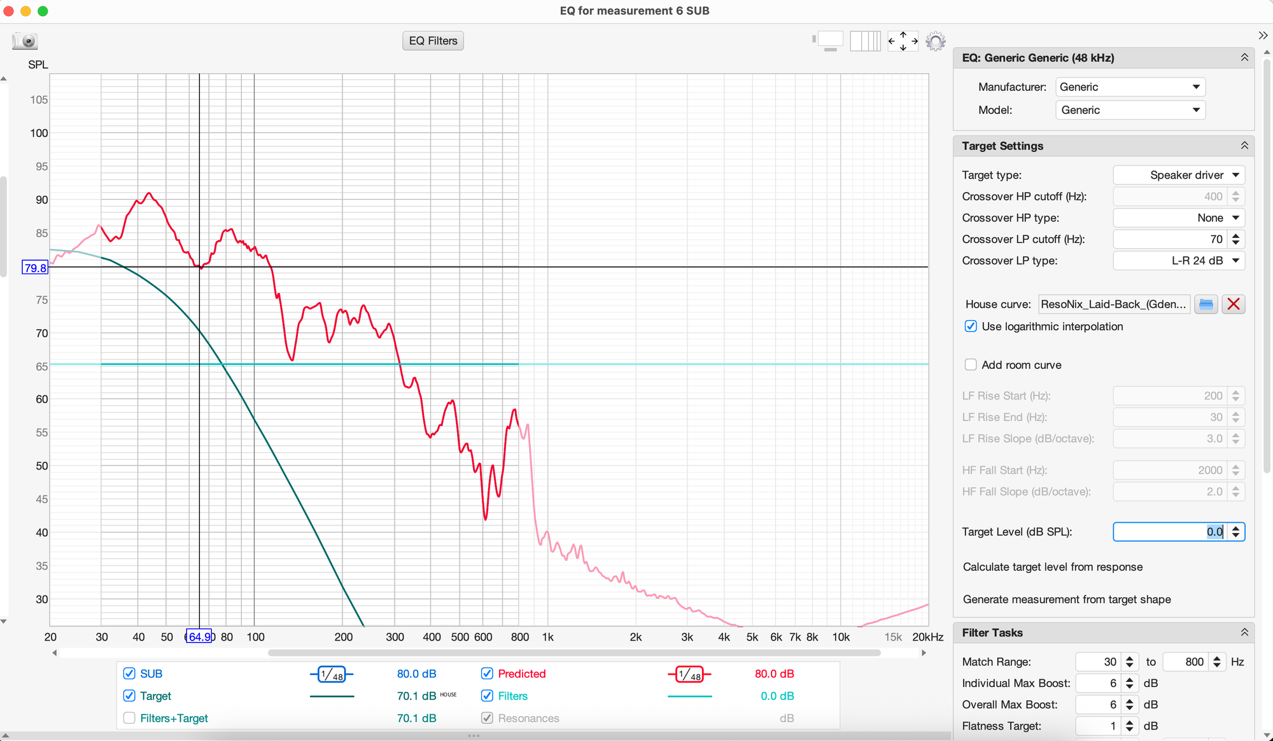
Task: Click Generate measurement from target shape
Action: pos(1066,599)
